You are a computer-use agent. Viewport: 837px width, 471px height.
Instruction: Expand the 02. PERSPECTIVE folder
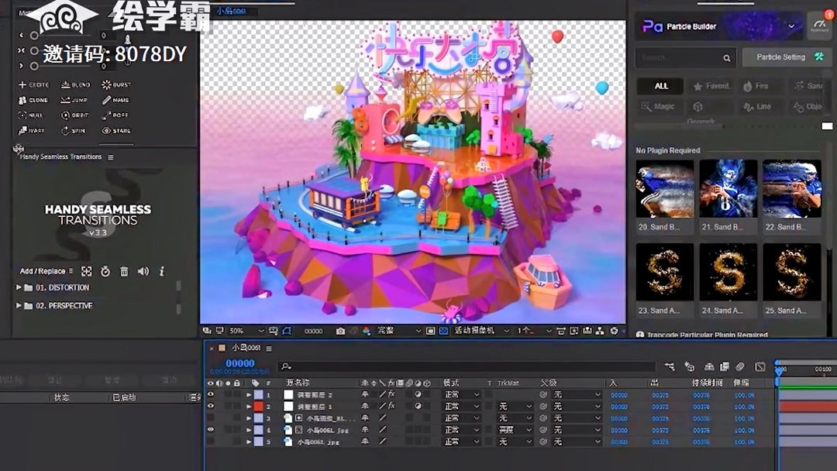pos(19,306)
